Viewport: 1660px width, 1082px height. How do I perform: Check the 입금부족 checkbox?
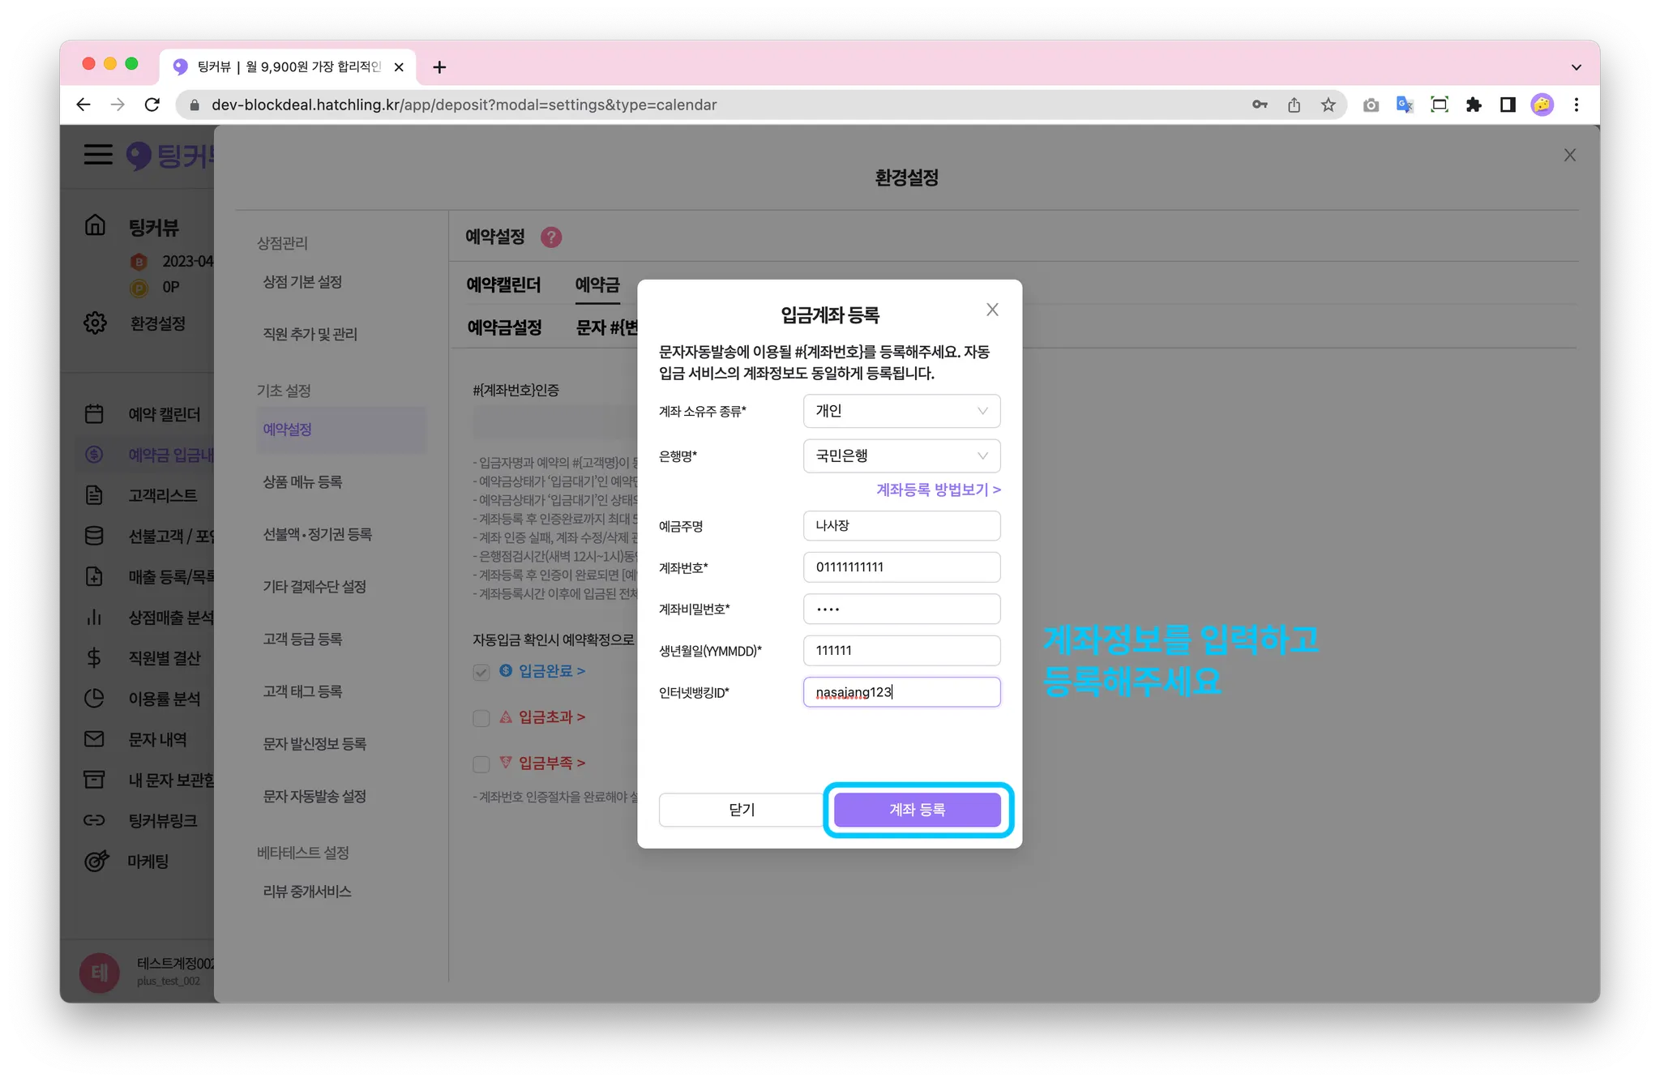tap(481, 763)
